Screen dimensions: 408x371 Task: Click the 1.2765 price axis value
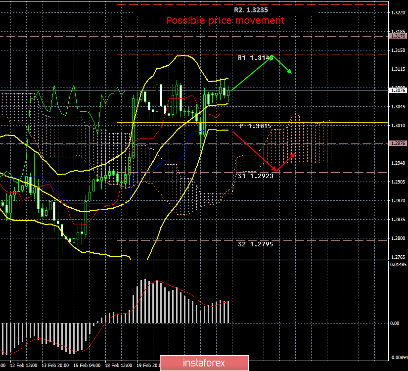pos(398,257)
